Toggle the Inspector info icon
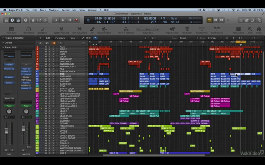The width and height of the screenshot is (265, 165). (x=12, y=20)
